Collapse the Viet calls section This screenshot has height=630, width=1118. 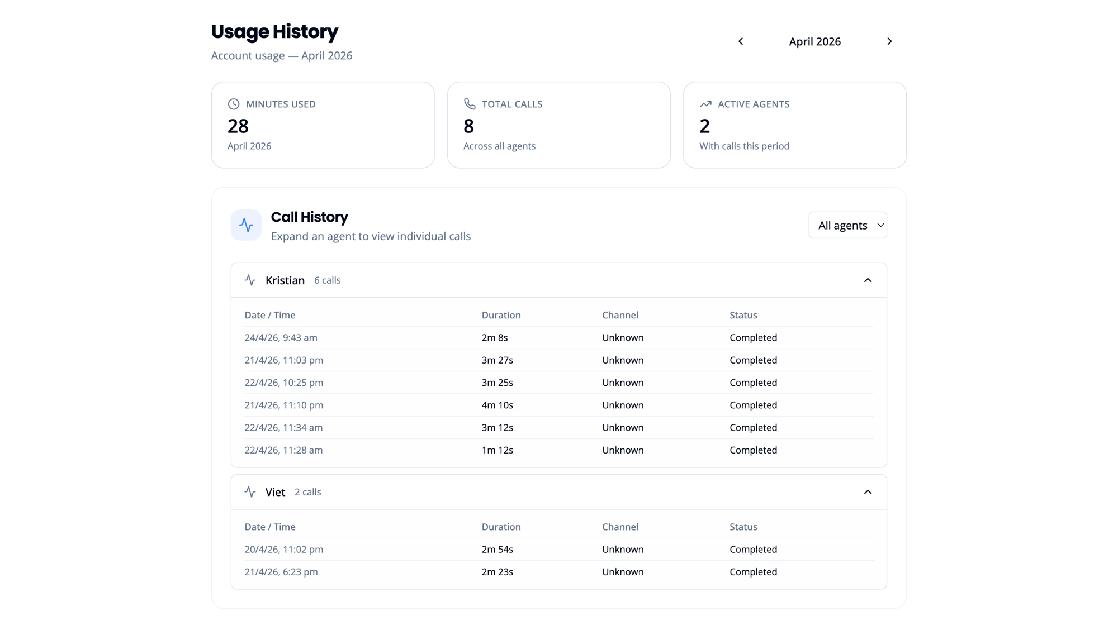pyautogui.click(x=868, y=491)
